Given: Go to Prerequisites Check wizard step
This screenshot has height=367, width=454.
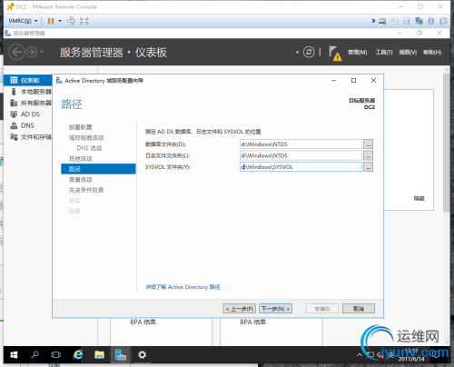Looking at the screenshot, I should [86, 190].
